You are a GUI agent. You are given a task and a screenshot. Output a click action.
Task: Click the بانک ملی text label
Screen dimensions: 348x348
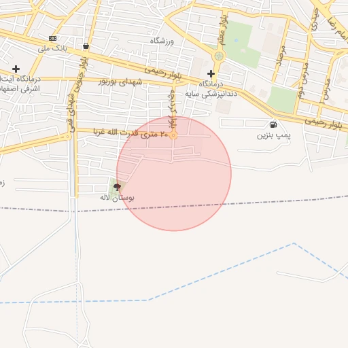(52, 48)
